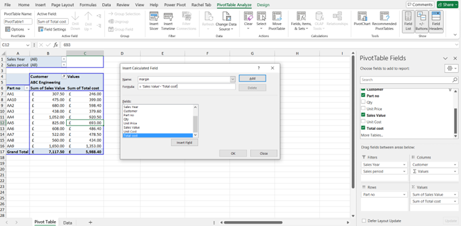
Task: Toggle the Field List button
Action: tap(408, 21)
